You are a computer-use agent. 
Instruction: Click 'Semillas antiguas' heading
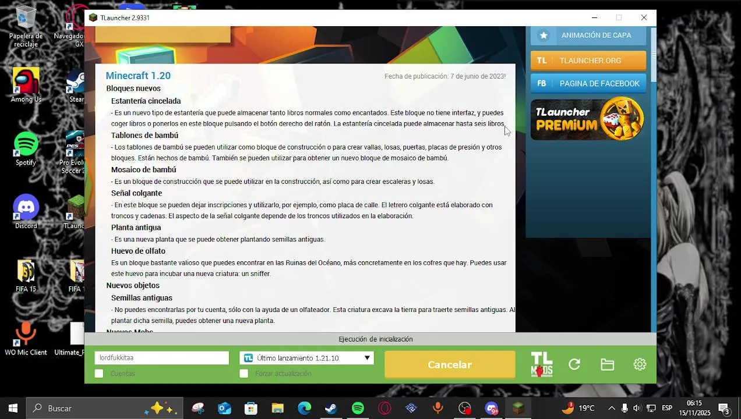click(142, 298)
